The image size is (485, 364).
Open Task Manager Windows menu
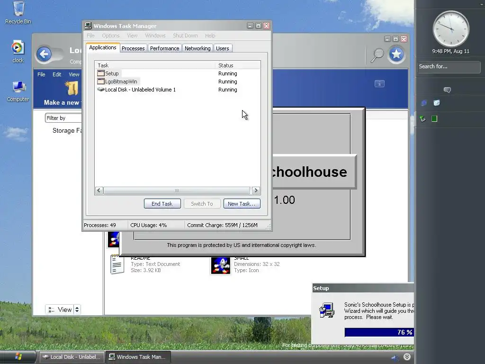click(x=155, y=36)
